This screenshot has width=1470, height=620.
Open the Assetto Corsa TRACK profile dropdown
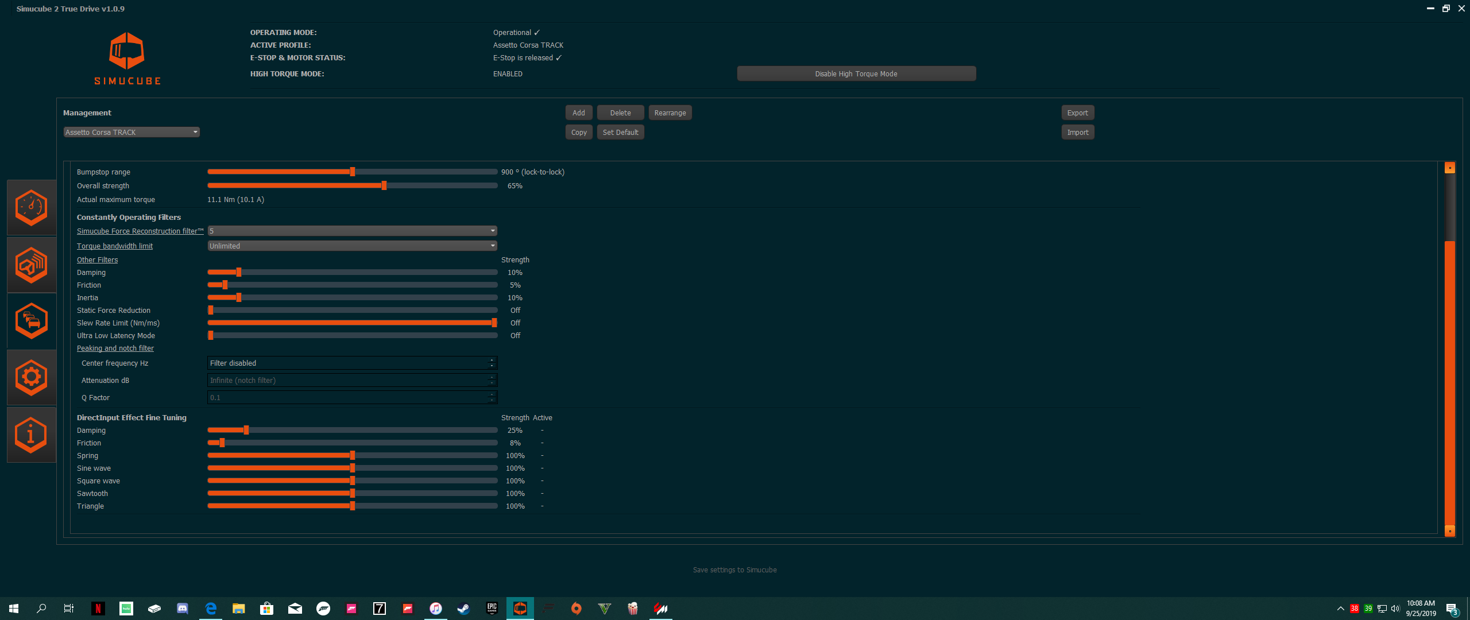(x=131, y=132)
